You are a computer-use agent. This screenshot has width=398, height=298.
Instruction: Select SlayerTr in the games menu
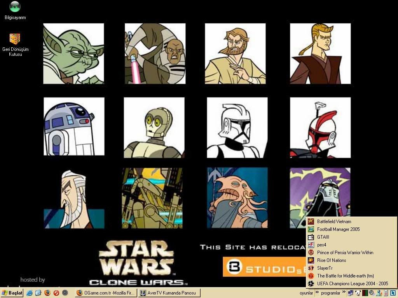click(x=351, y=268)
